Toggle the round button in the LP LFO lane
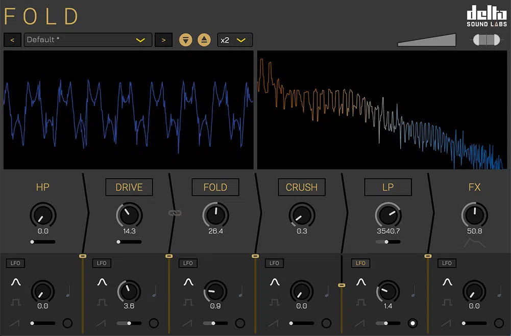This screenshot has width=511, height=336. tap(413, 323)
